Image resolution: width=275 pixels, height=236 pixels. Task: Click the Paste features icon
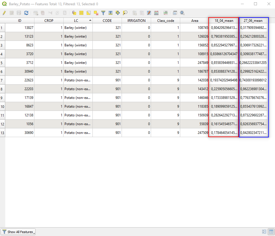[x=65, y=13]
